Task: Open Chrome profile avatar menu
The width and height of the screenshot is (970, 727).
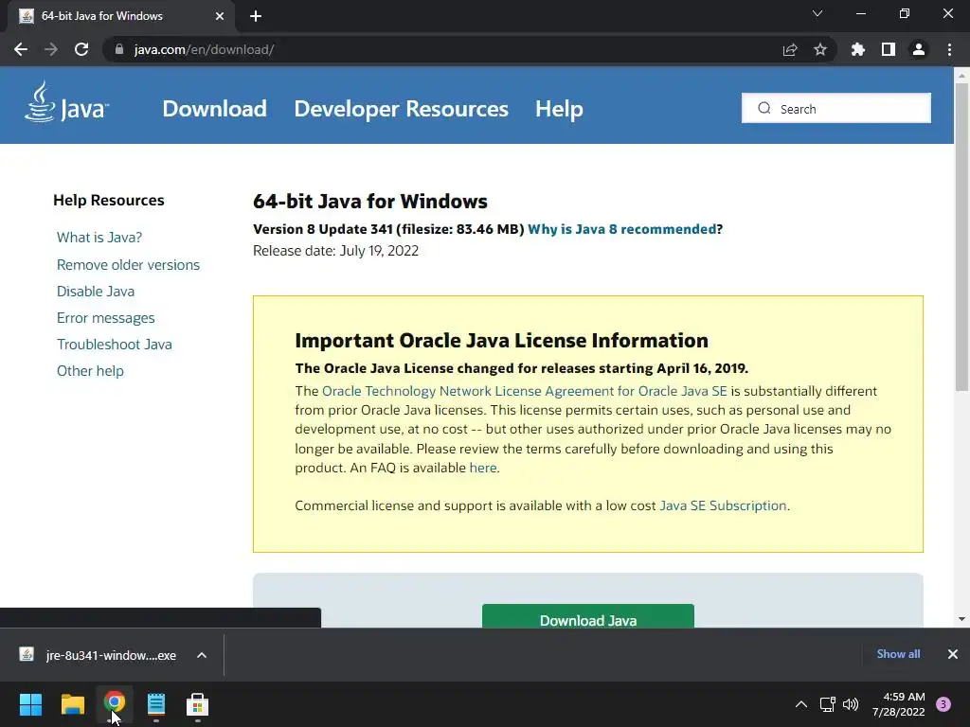Action: (x=919, y=49)
